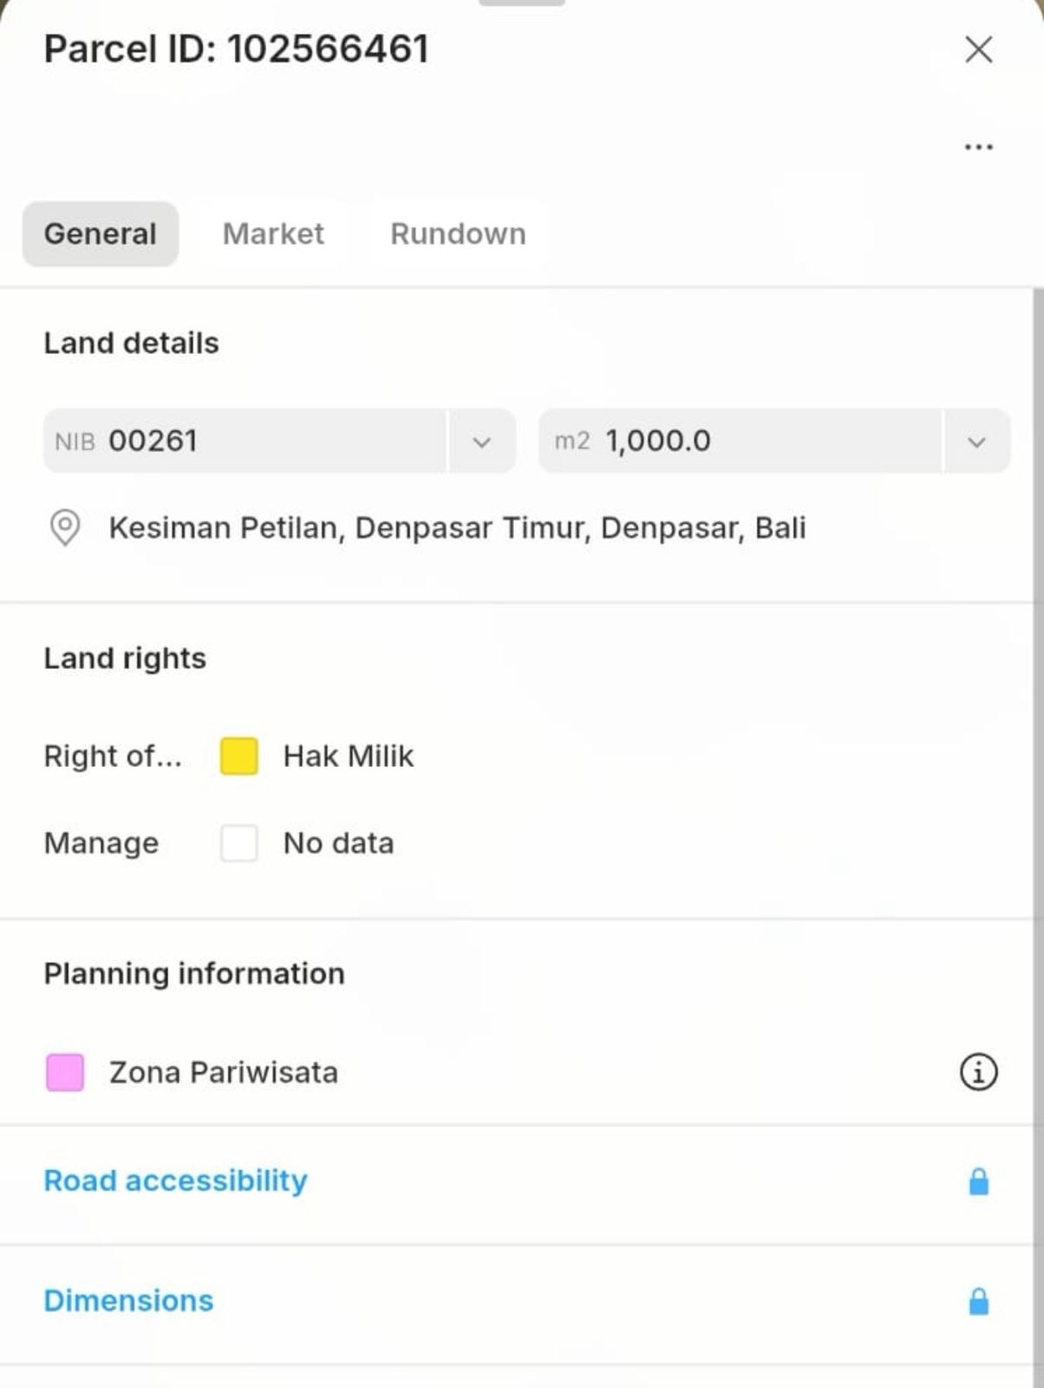Expand the m2 area unit dropdown
Image resolution: width=1044 pixels, height=1388 pixels.
[976, 442]
